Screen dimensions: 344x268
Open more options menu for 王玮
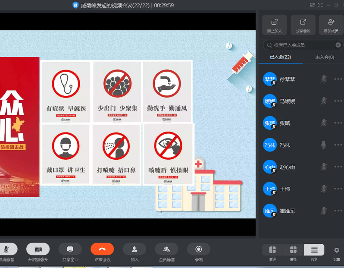pyautogui.click(x=338, y=189)
